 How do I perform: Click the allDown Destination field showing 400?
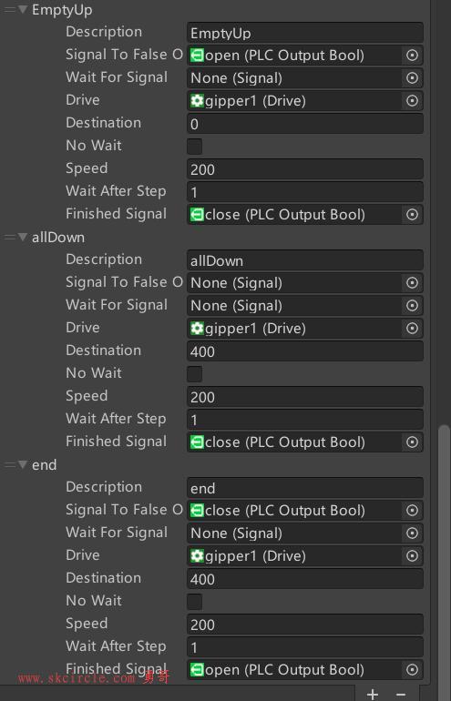pyautogui.click(x=304, y=351)
